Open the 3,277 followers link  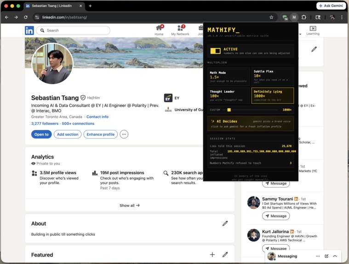click(45, 123)
